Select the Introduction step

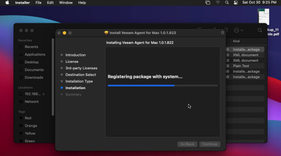coord(75,55)
